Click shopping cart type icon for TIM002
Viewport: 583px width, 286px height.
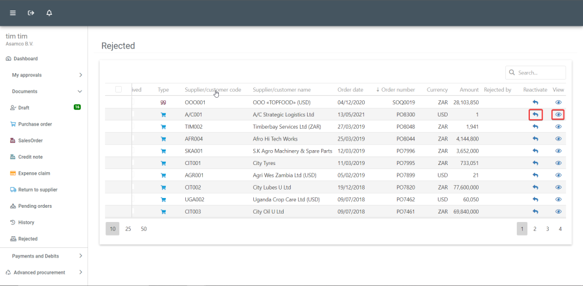point(163,127)
